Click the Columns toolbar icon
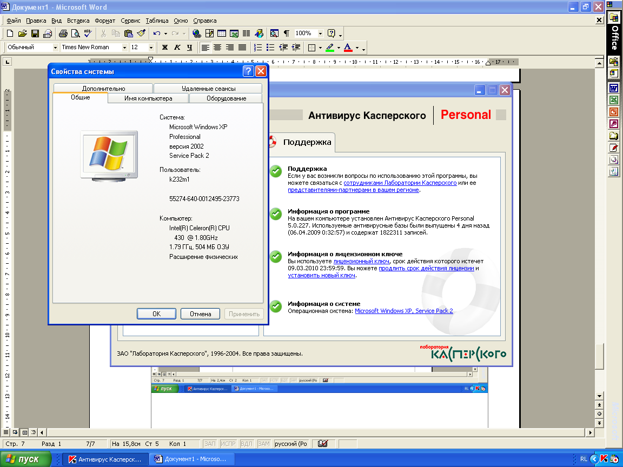The image size is (623, 467). (247, 34)
